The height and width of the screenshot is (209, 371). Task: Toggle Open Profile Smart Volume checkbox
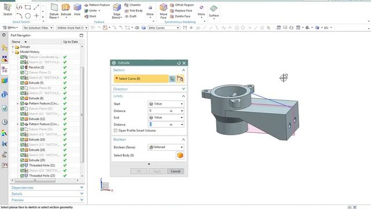click(x=115, y=131)
